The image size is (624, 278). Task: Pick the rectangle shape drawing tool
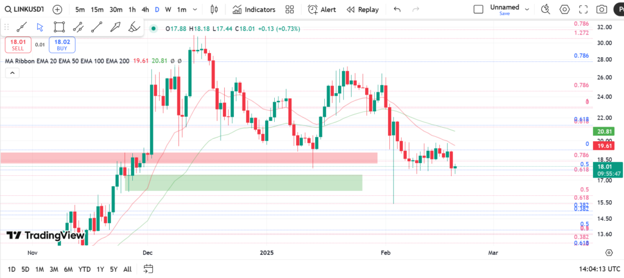coord(58,27)
